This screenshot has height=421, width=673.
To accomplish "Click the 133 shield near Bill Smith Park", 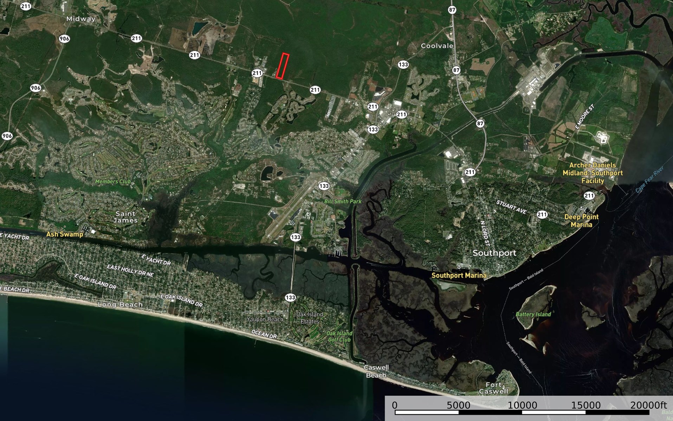I will (x=324, y=186).
